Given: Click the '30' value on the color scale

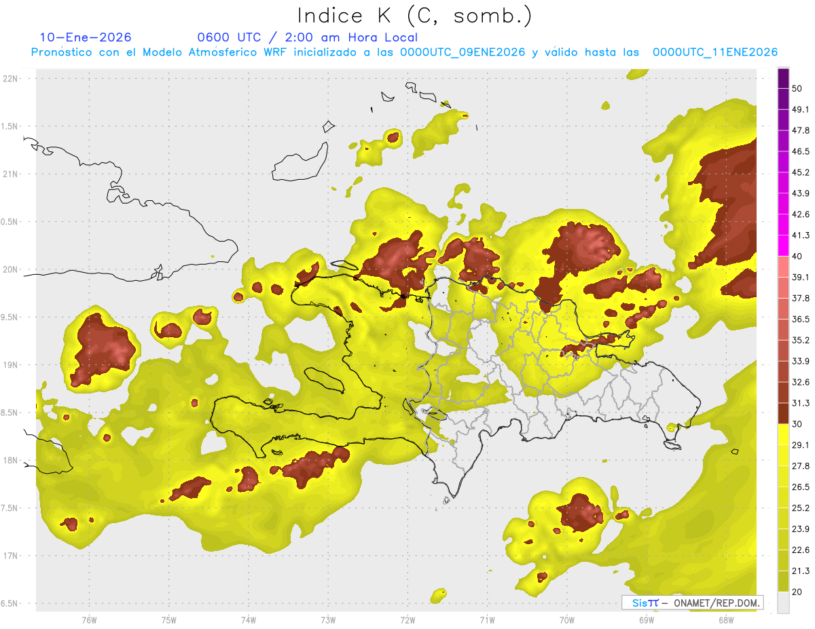Looking at the screenshot, I should [x=797, y=424].
